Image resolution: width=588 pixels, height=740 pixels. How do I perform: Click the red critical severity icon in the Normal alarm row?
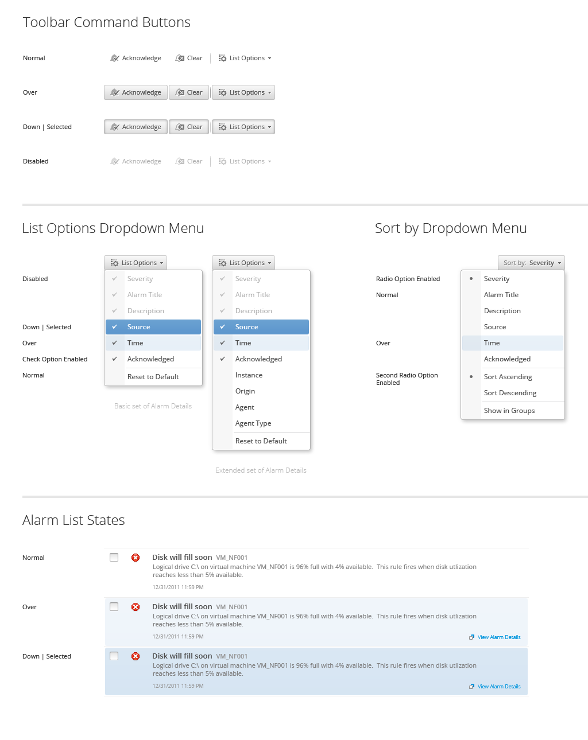[136, 558]
